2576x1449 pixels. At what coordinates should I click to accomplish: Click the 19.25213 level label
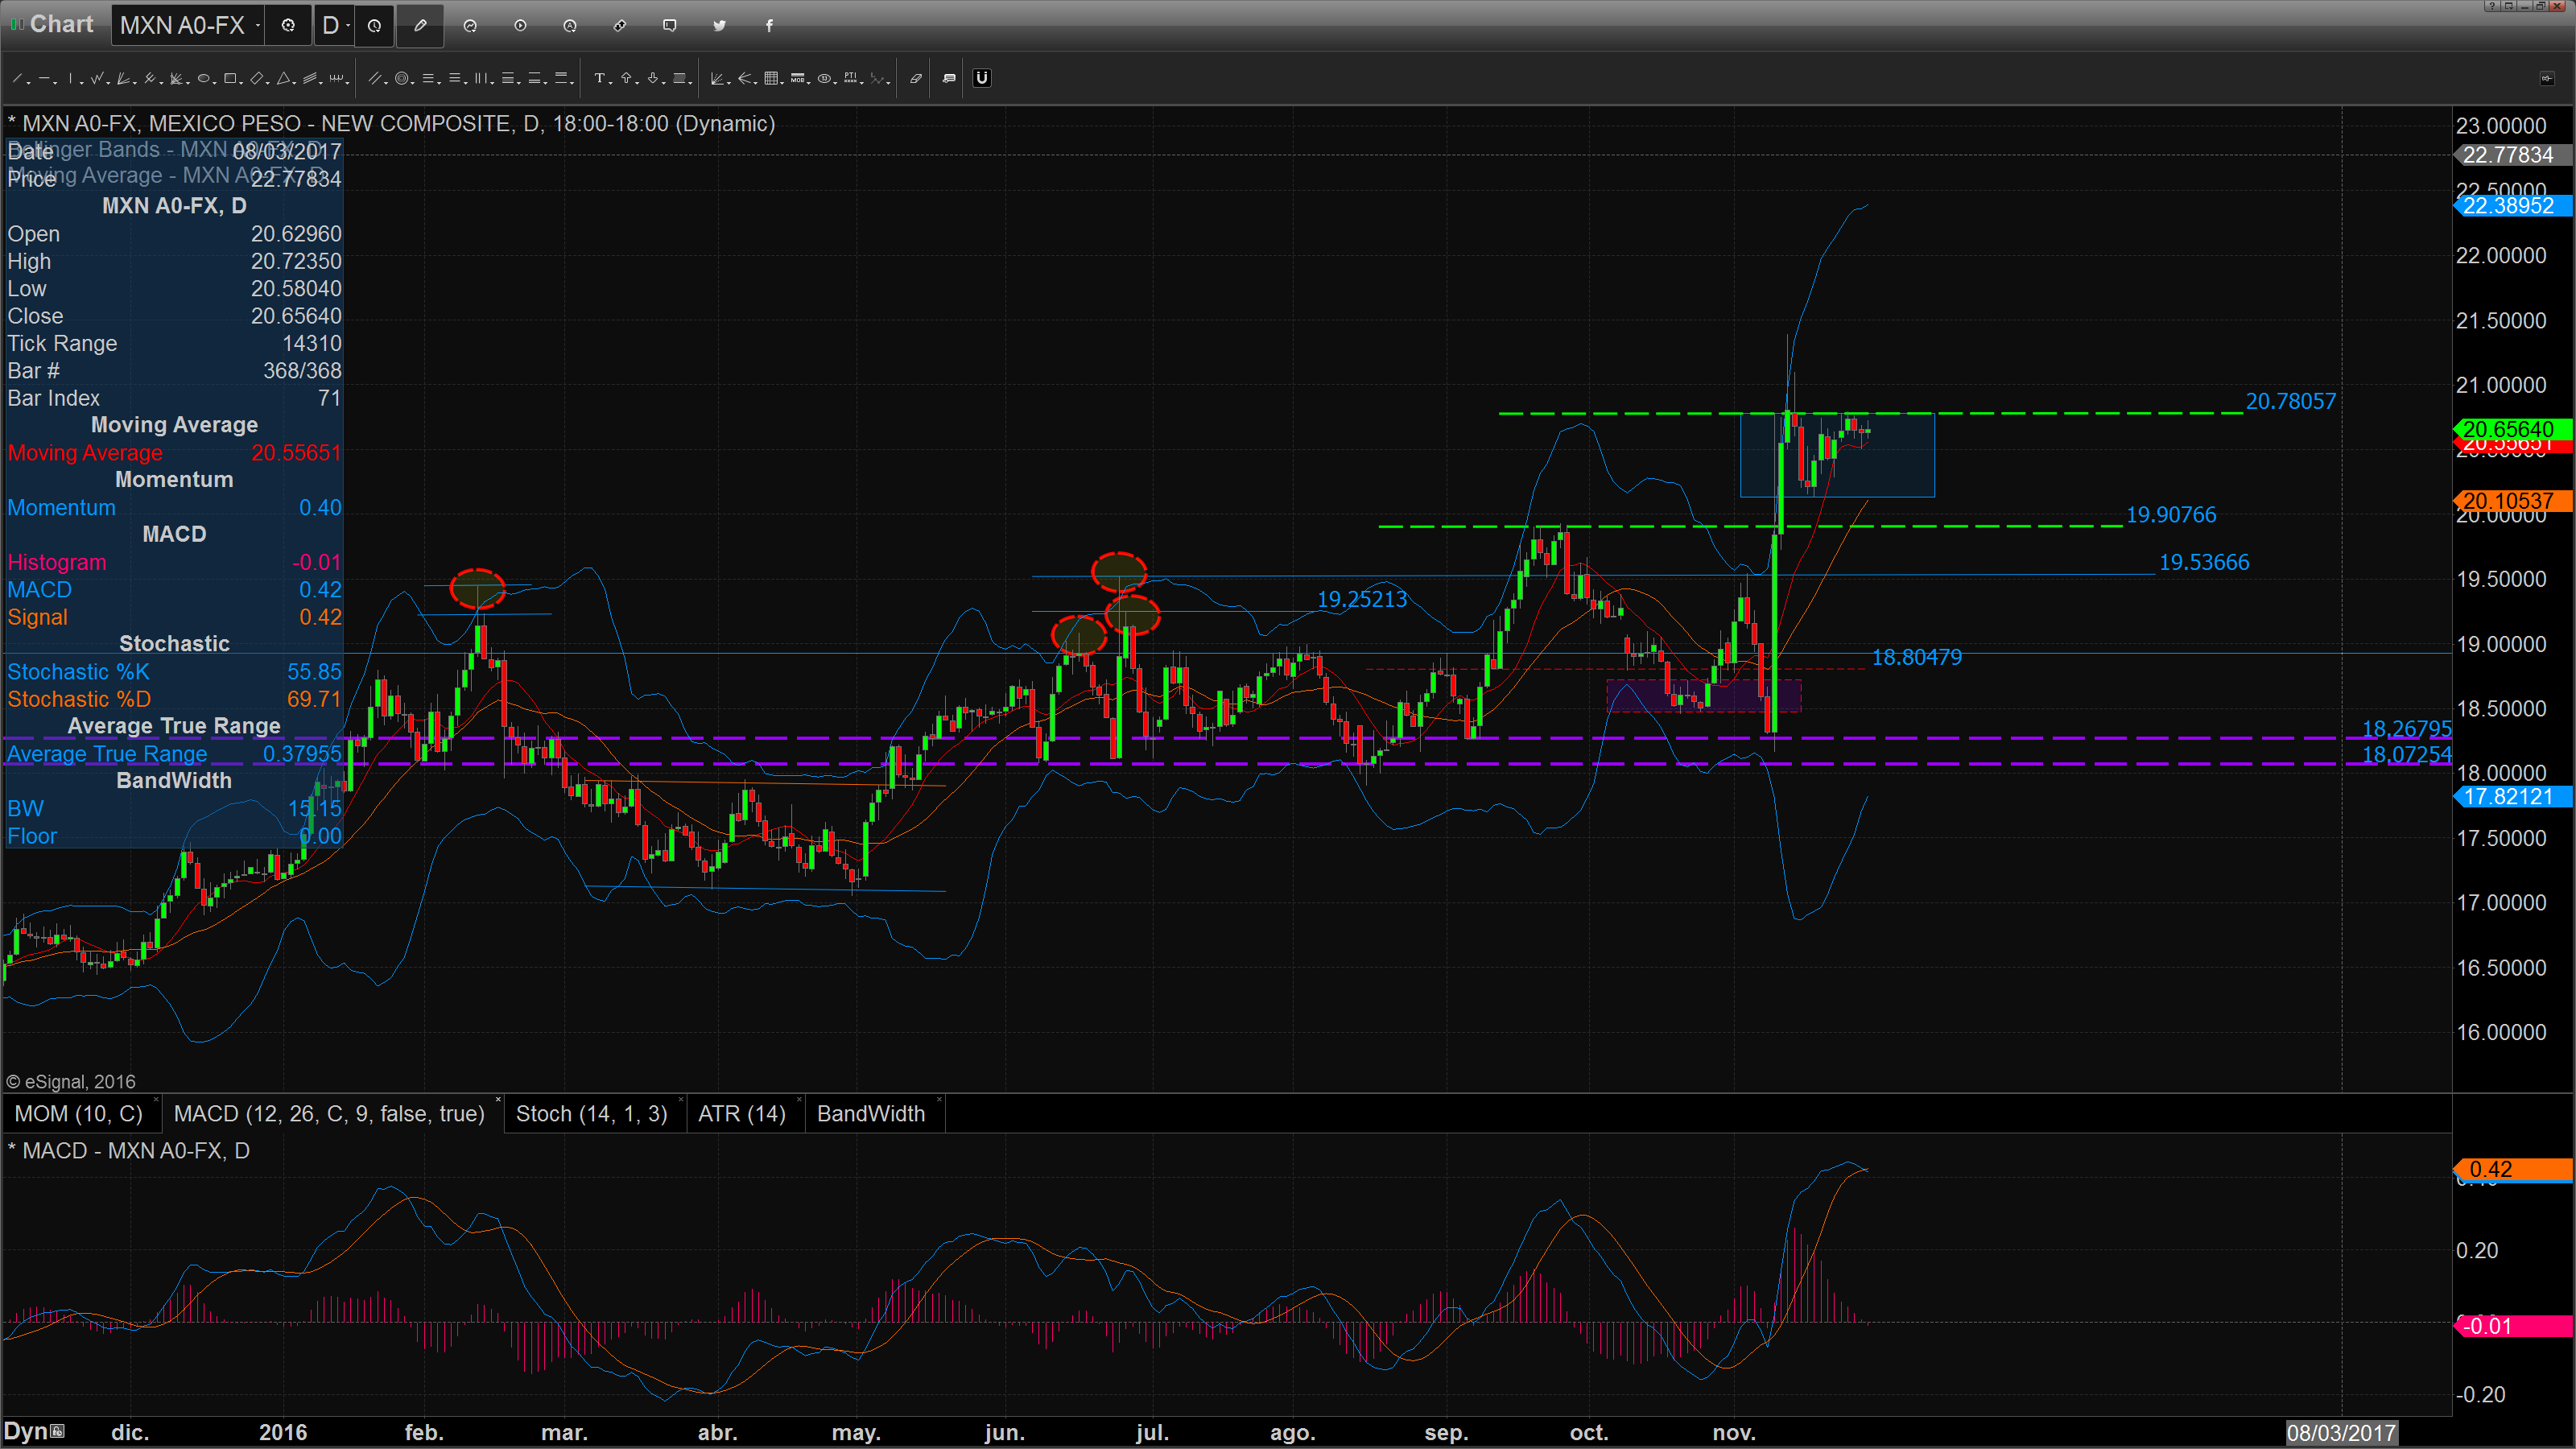[x=1362, y=599]
